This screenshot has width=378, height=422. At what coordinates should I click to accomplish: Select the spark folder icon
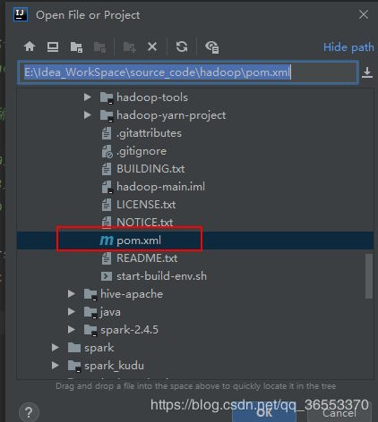coord(74,348)
